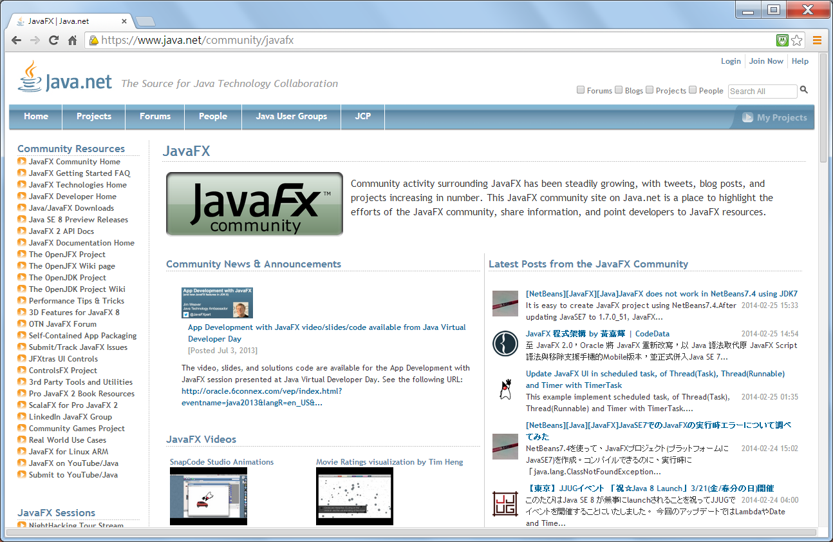The height and width of the screenshot is (542, 833).
Task: Open Performance Tips & Tricks link
Action: pos(77,301)
